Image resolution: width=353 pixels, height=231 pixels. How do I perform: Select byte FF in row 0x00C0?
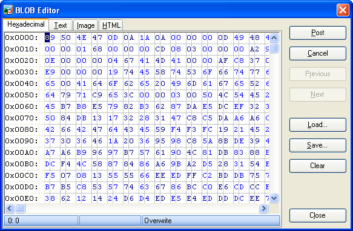click(191, 175)
